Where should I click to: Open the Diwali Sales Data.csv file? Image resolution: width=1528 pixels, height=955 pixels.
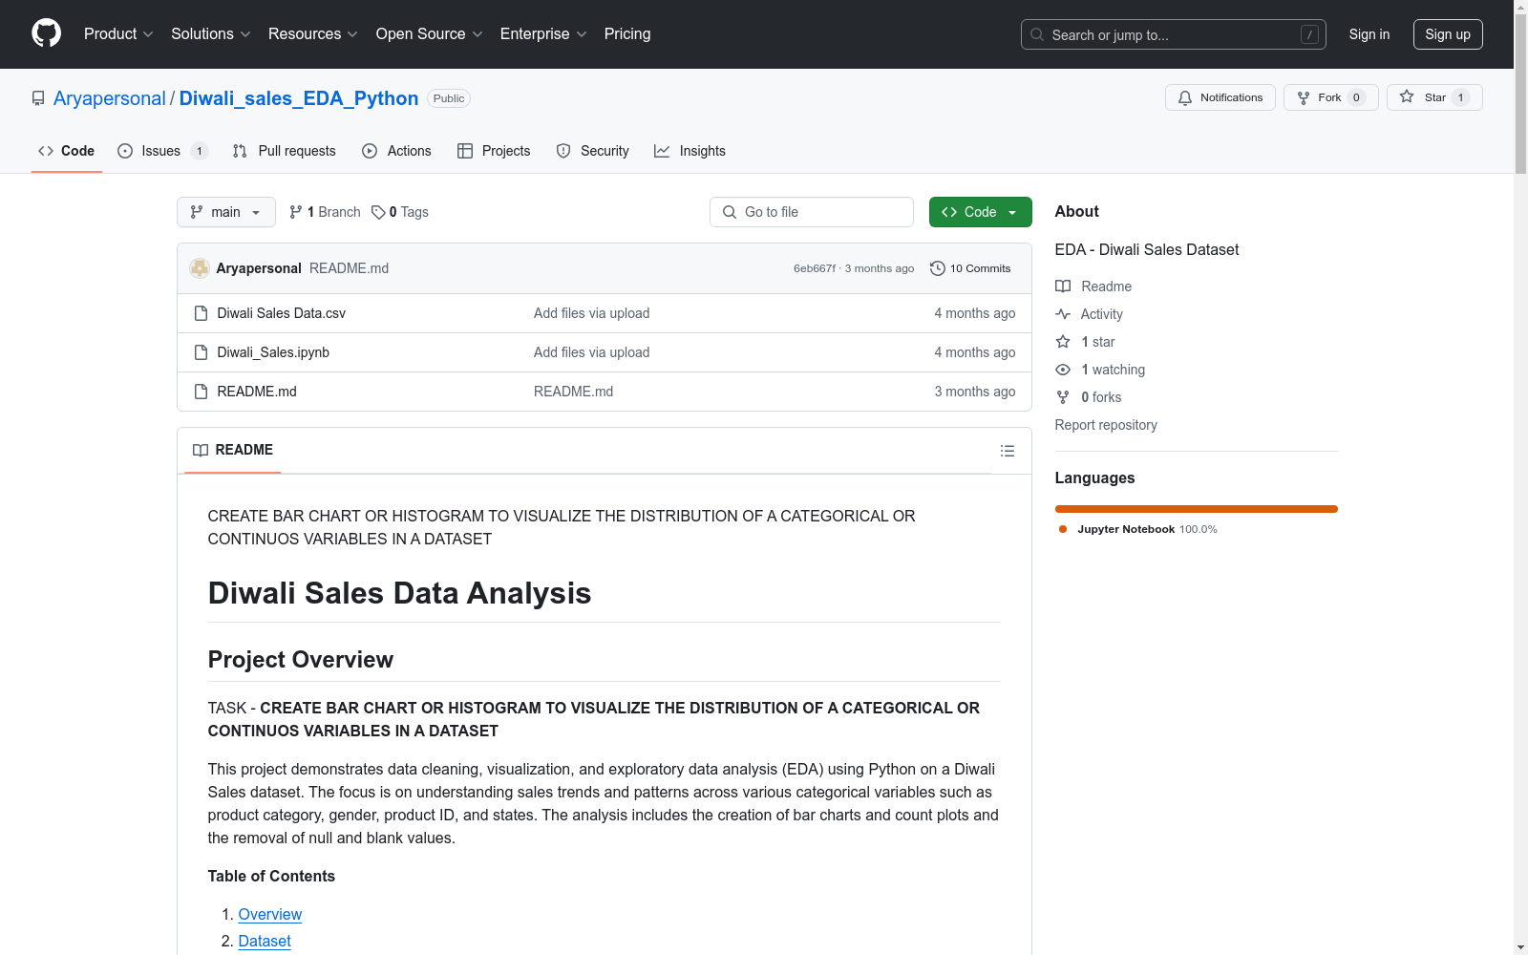coord(281,313)
